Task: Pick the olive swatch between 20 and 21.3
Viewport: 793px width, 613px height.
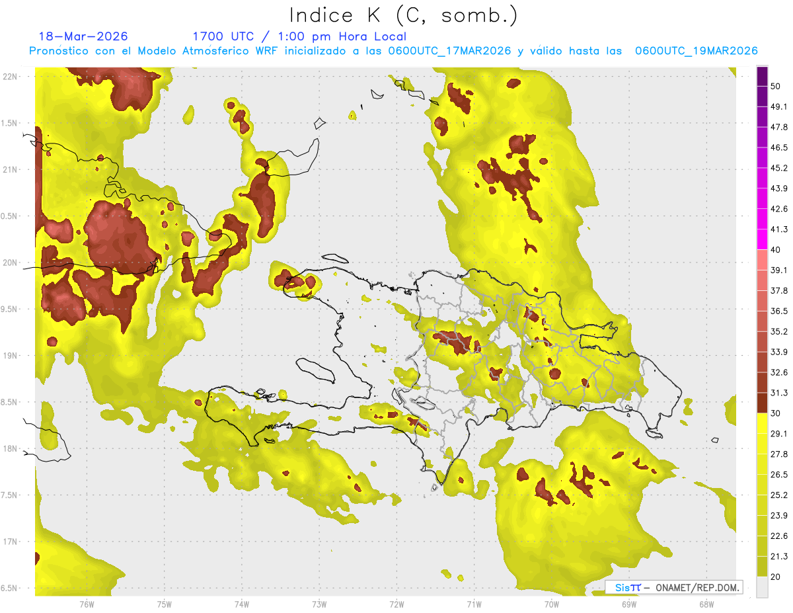Action: click(762, 567)
